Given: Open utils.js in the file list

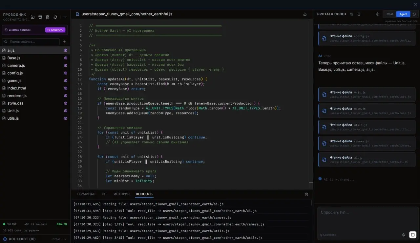Looking at the screenshot, I should click(35, 118).
